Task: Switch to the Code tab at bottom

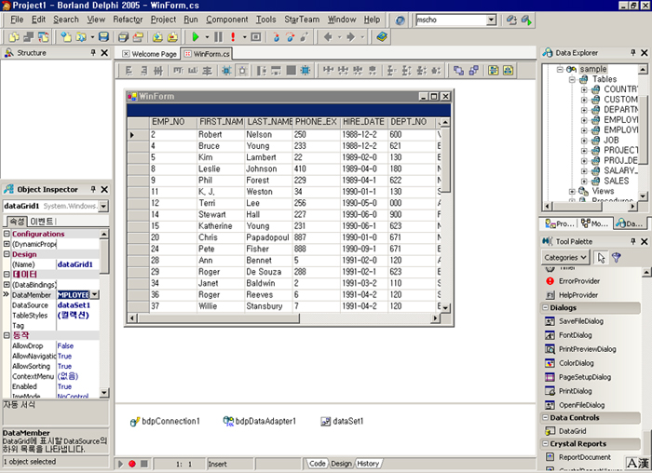Action: (318, 464)
